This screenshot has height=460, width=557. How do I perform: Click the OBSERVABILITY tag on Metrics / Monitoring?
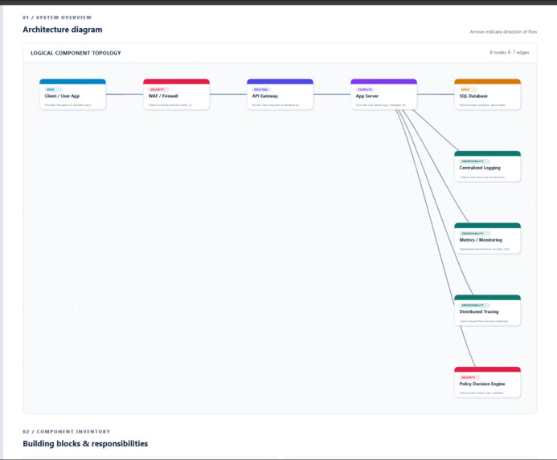point(474,233)
